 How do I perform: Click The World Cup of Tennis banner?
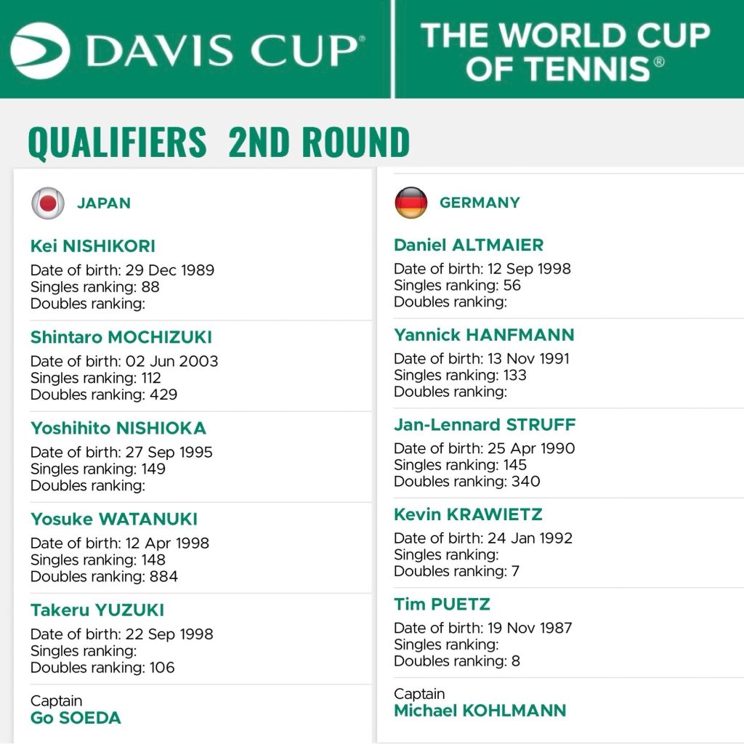point(565,51)
